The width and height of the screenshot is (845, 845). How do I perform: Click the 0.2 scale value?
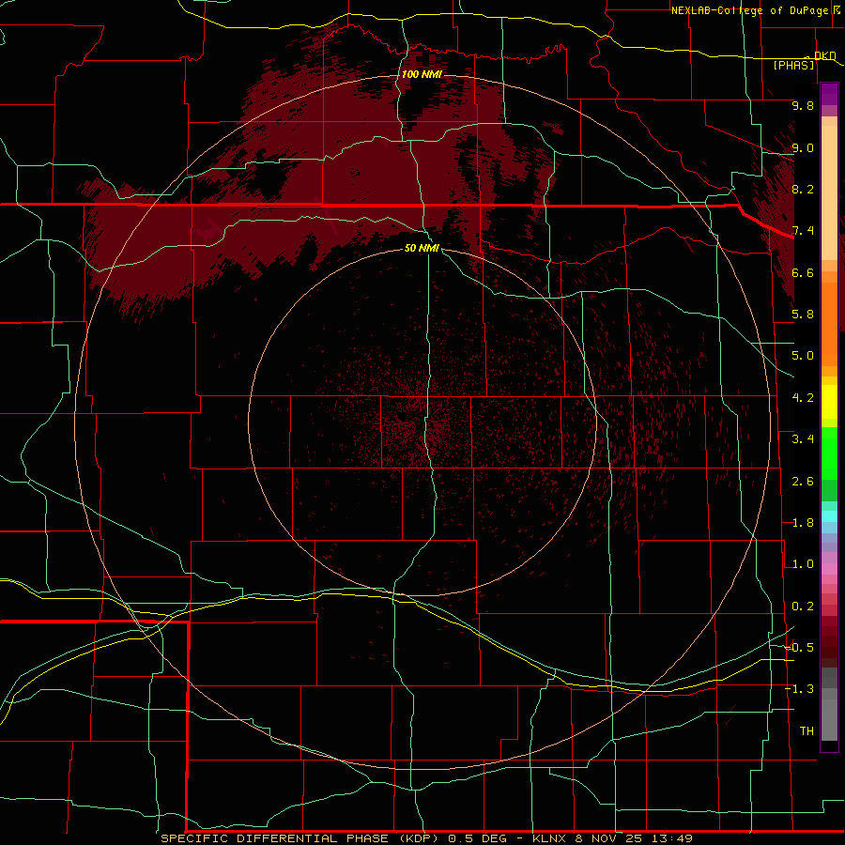pyautogui.click(x=803, y=607)
